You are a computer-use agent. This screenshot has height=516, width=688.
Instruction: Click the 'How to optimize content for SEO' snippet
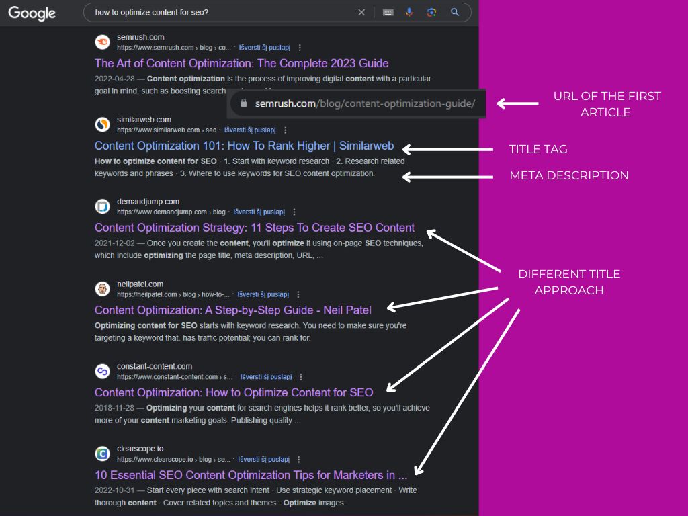click(250, 167)
